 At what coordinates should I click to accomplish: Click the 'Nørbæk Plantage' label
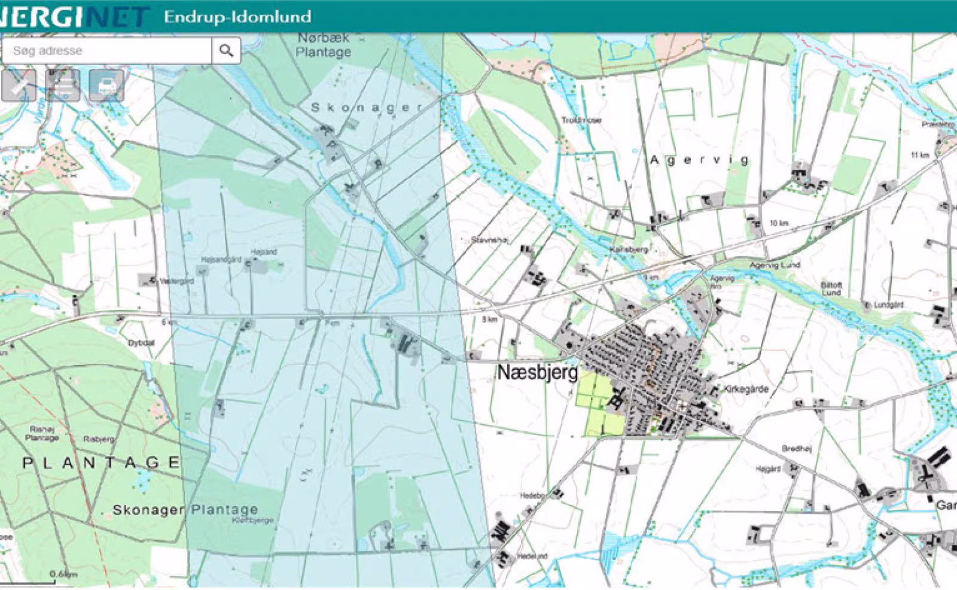coord(324,45)
